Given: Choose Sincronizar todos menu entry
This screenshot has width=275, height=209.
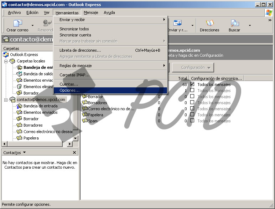Looking at the screenshot, I should coord(110,29).
